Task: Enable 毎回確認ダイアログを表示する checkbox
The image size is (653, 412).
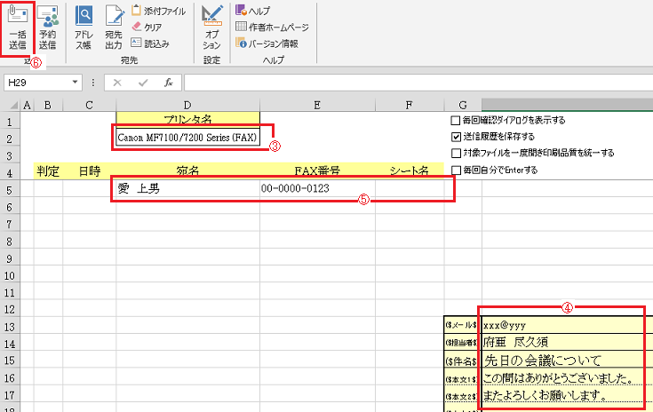Action: point(456,121)
